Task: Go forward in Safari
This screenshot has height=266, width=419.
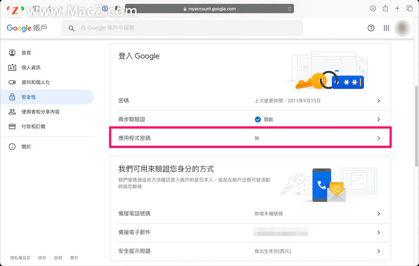Action: (61, 8)
